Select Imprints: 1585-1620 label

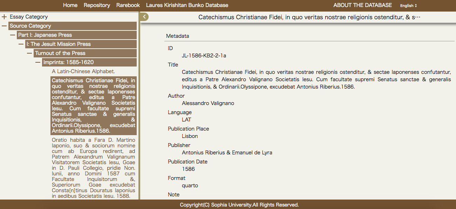click(89, 62)
